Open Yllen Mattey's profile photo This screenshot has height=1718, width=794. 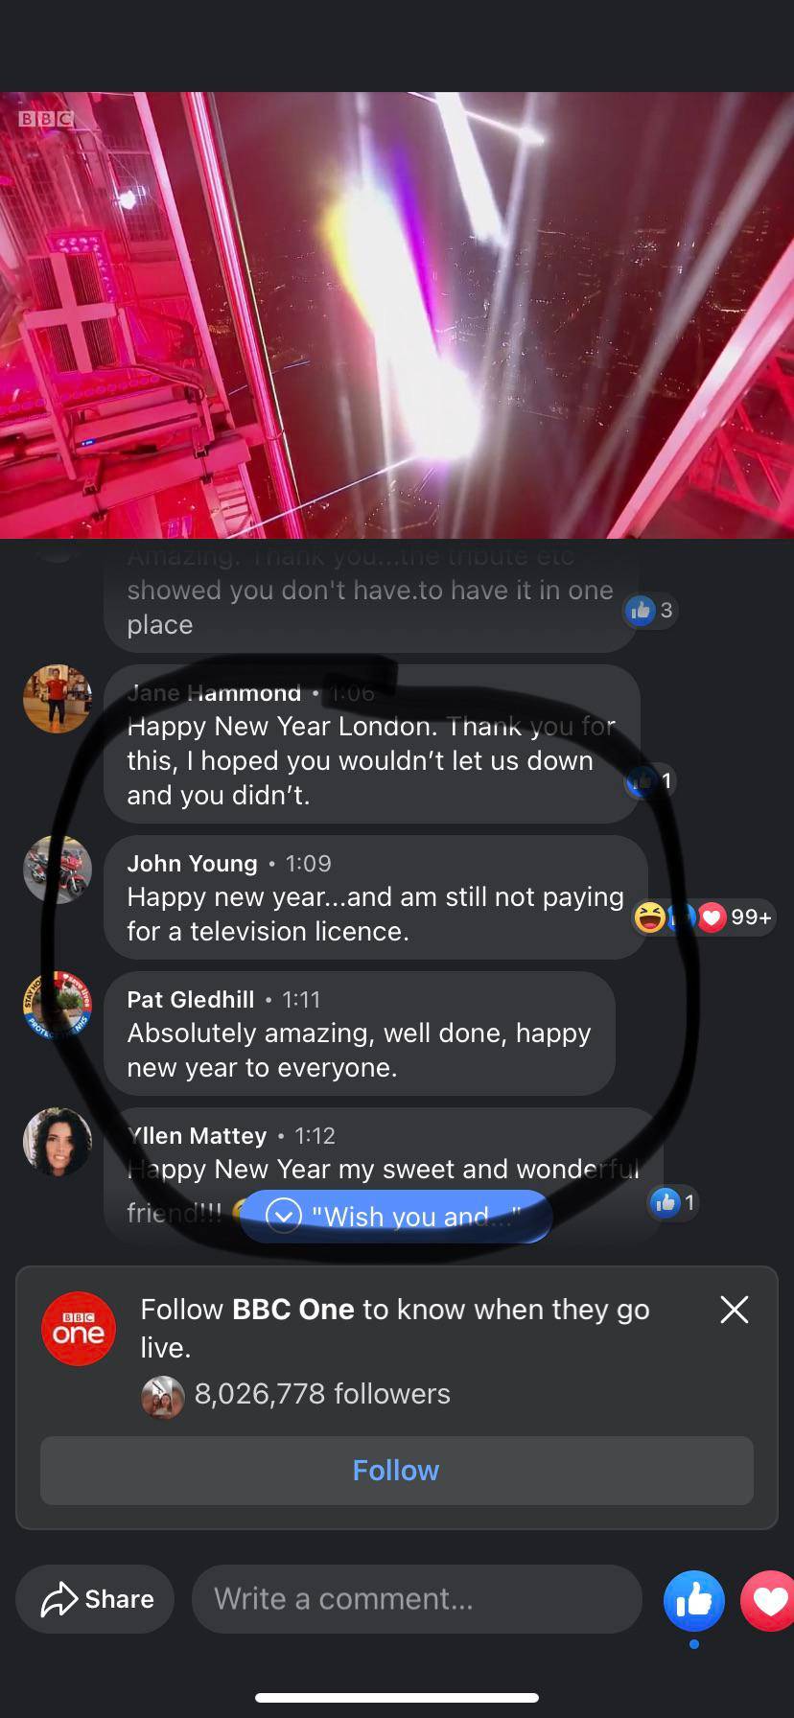58,1142
